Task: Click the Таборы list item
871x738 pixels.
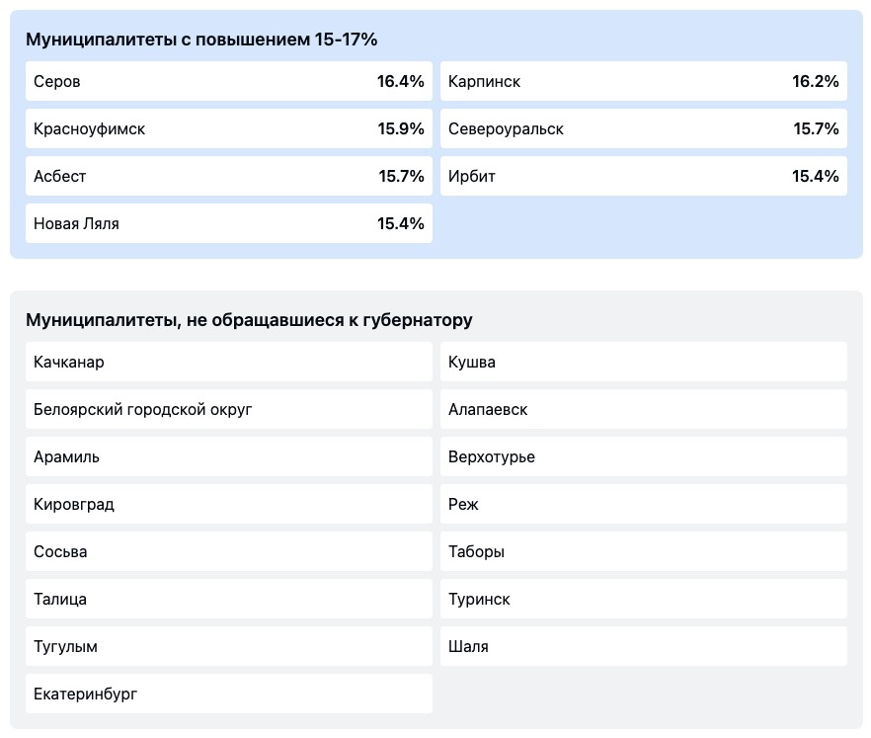Action: click(x=643, y=552)
